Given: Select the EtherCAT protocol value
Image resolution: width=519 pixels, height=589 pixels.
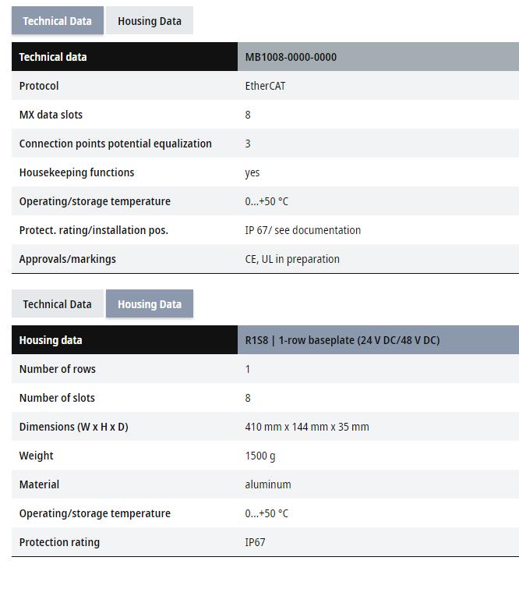Looking at the screenshot, I should pyautogui.click(x=265, y=86).
